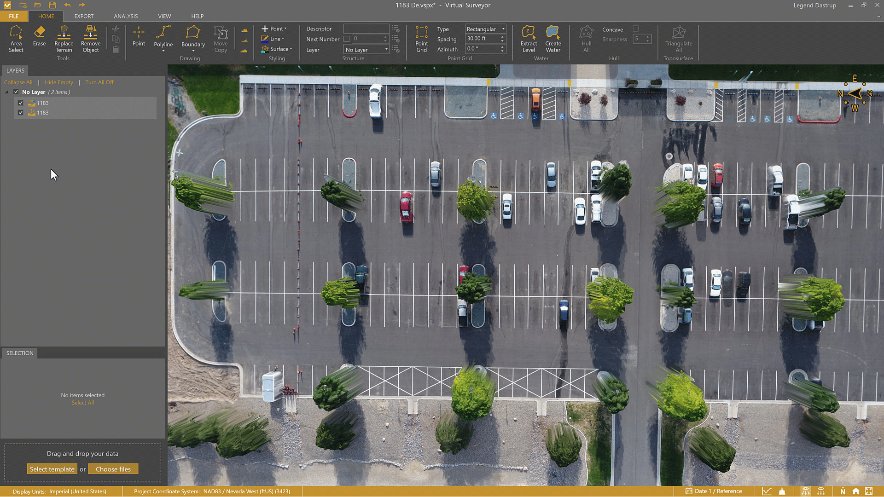Click the Extract Level water tool

(x=528, y=39)
